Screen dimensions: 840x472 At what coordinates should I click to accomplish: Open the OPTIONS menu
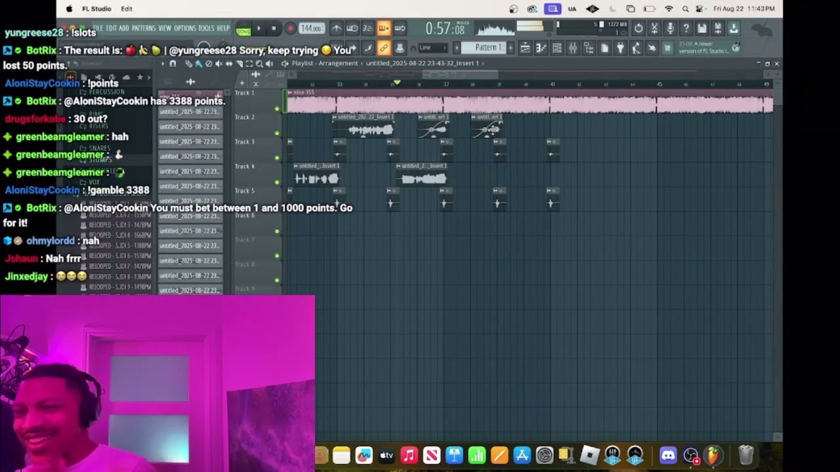click(x=185, y=28)
